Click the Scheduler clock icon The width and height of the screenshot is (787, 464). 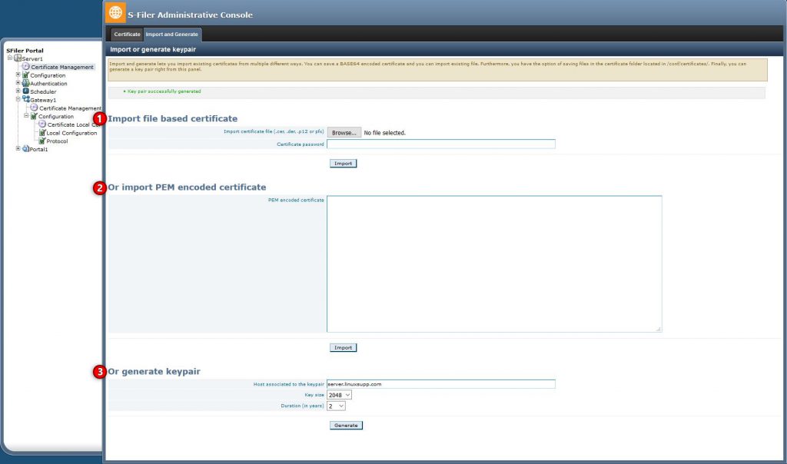click(x=25, y=91)
